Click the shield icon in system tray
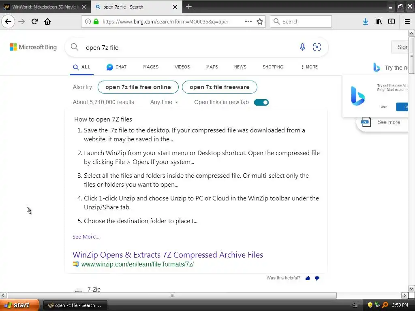 tap(370, 305)
